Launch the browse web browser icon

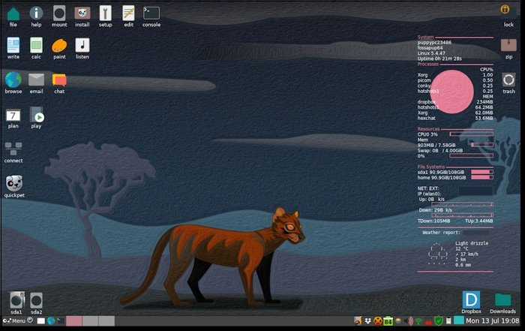[x=13, y=80]
